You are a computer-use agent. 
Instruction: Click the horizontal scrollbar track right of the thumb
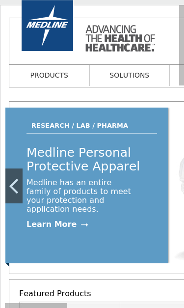(x=126, y=306)
